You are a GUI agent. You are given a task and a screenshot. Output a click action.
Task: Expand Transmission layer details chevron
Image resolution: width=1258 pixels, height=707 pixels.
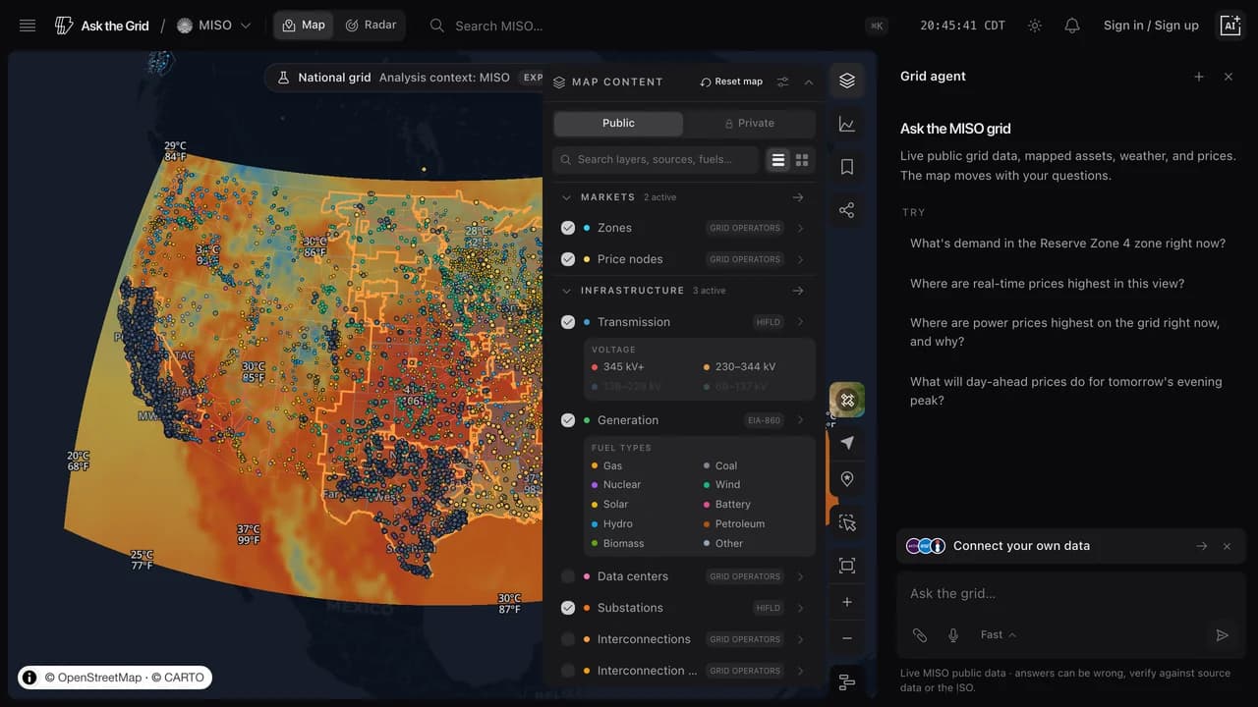[801, 322]
